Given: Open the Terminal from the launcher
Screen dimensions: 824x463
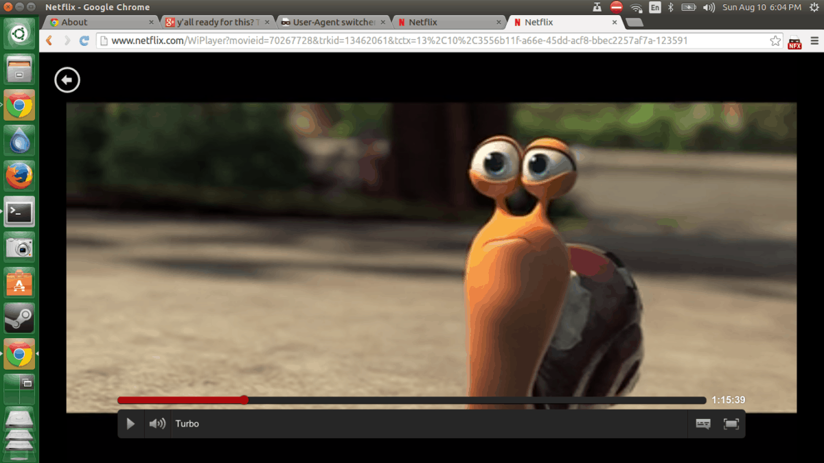Looking at the screenshot, I should click(x=19, y=212).
